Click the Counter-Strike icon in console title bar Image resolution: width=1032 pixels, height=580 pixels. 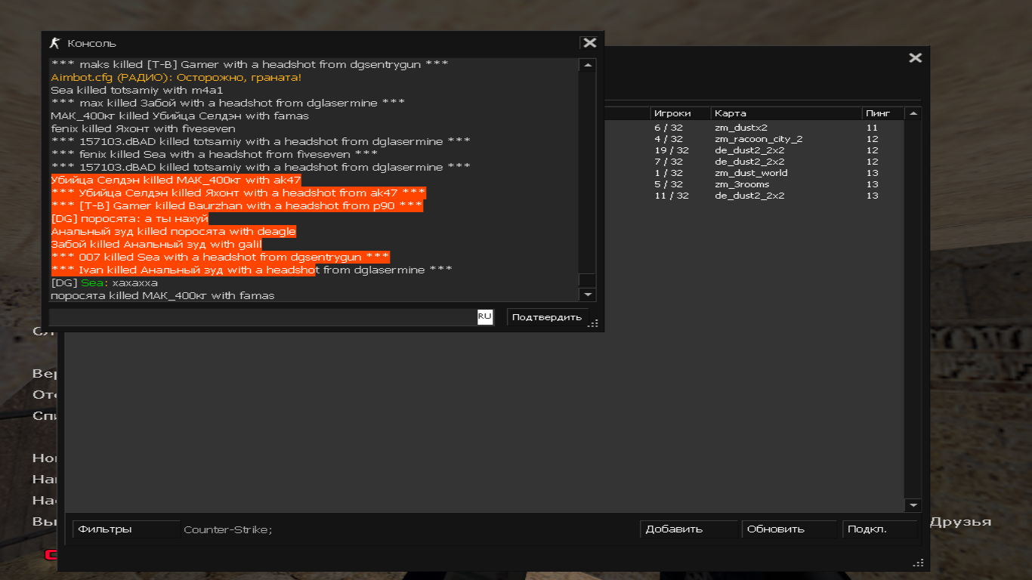coord(54,43)
